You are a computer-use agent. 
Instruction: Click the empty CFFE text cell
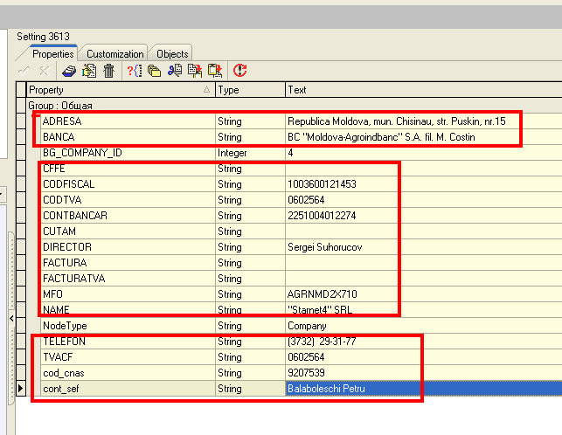(424, 169)
